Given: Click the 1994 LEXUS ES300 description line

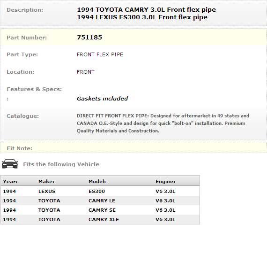Looking at the screenshot, I should pyautogui.click(x=142, y=17).
